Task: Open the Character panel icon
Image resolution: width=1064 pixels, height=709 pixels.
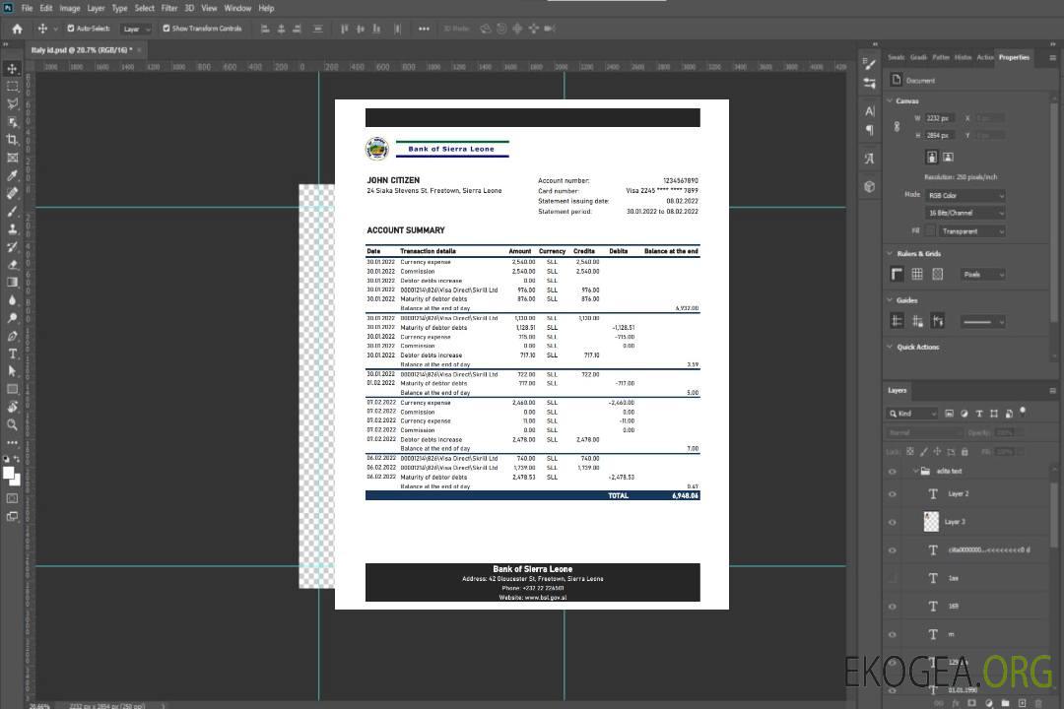Action: [870, 111]
